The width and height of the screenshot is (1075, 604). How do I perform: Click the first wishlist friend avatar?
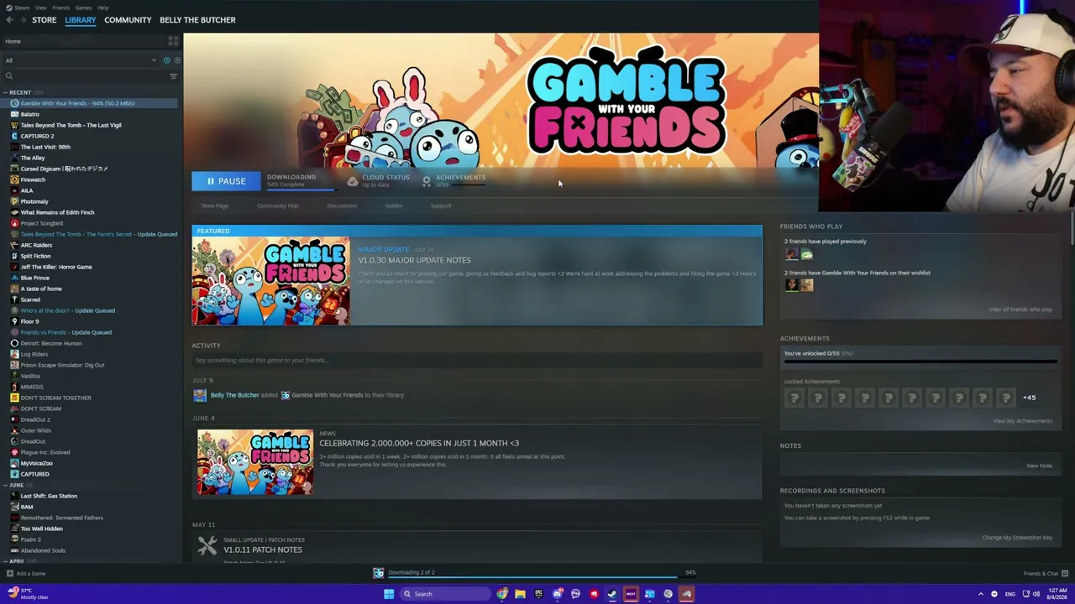pos(791,285)
